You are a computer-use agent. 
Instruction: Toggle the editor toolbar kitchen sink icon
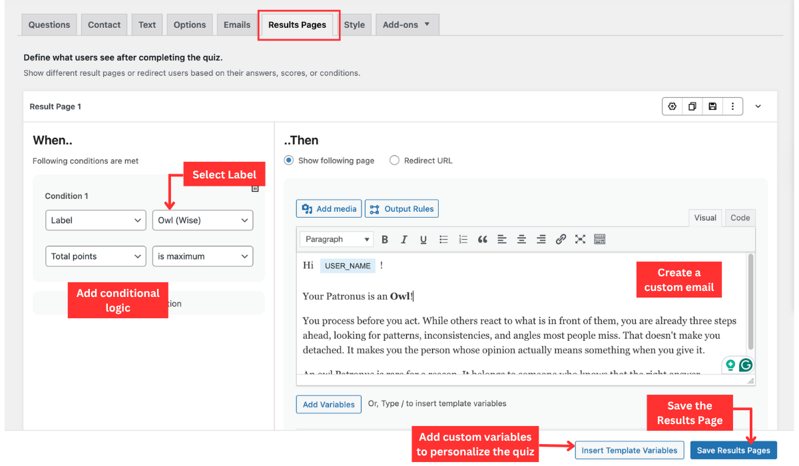[599, 240]
